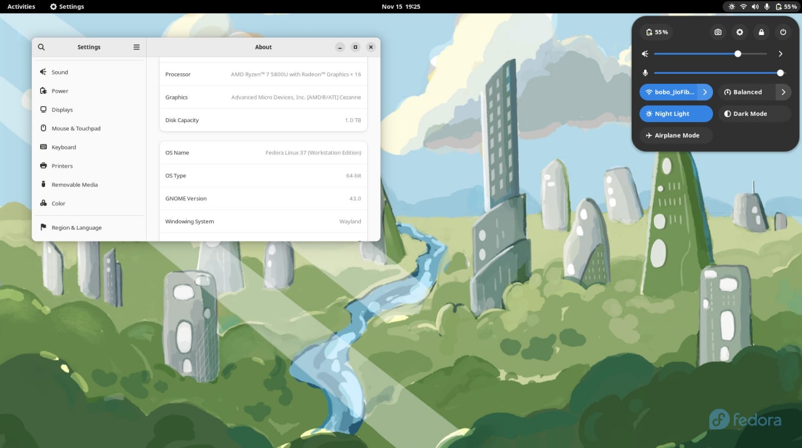Select Color in Settings sidebar
Viewport: 802px width, 448px height.
88,203
